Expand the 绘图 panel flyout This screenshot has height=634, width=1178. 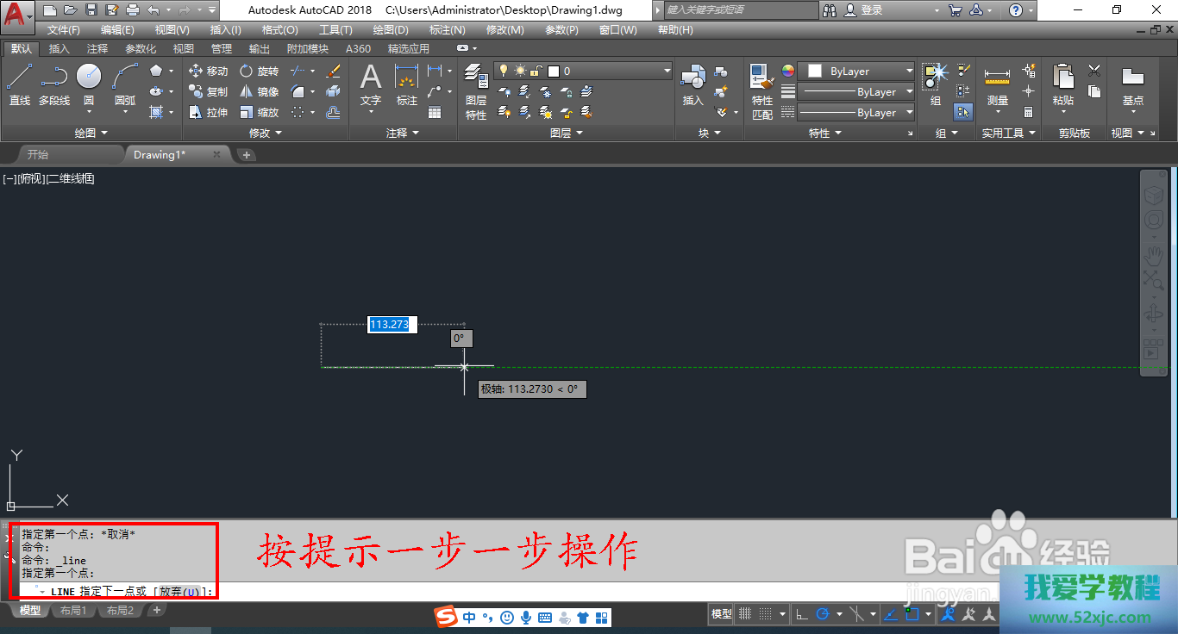[91, 134]
